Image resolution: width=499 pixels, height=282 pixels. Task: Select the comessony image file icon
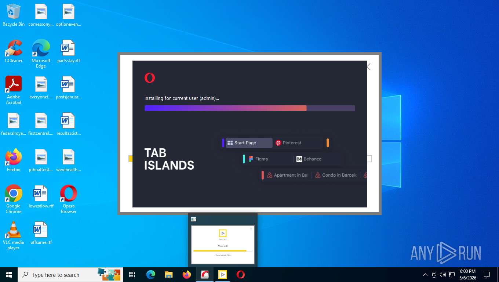tap(41, 15)
